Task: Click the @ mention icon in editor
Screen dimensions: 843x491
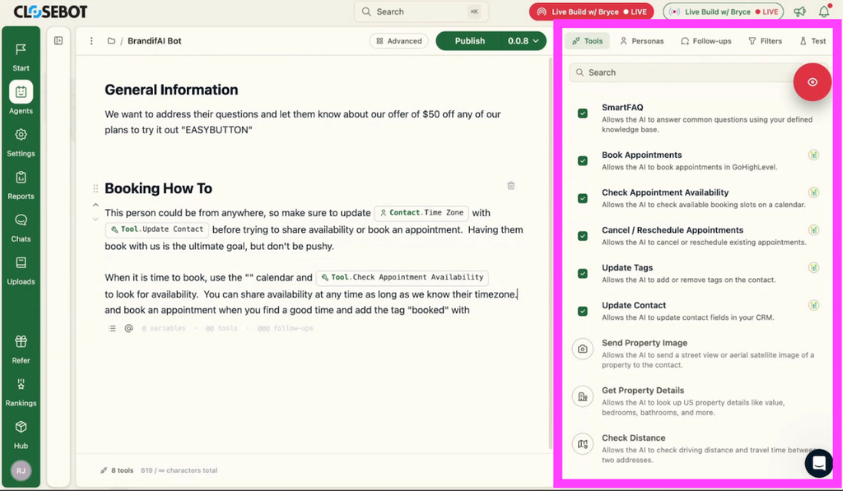Action: point(128,328)
